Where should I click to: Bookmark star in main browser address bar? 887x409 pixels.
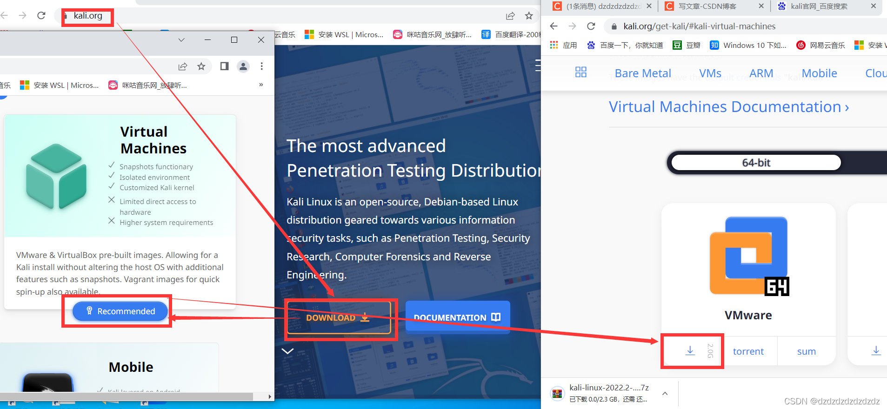(529, 16)
